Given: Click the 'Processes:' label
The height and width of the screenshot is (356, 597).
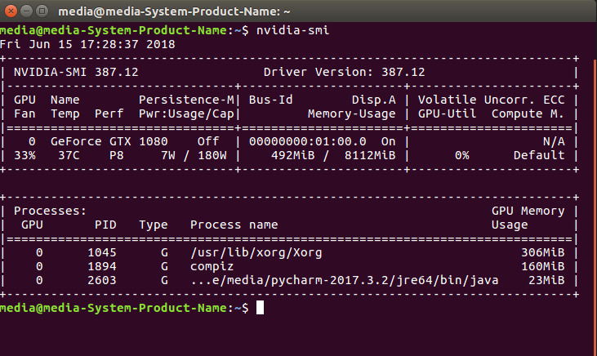Looking at the screenshot, I should click(51, 211).
